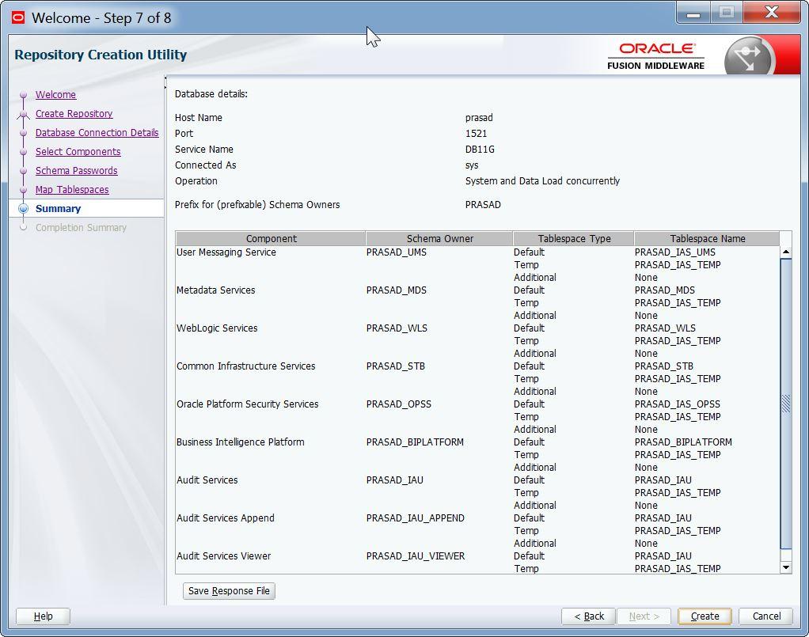Select Business Intelligence Platform cell
809x637 pixels.
pyautogui.click(x=241, y=442)
